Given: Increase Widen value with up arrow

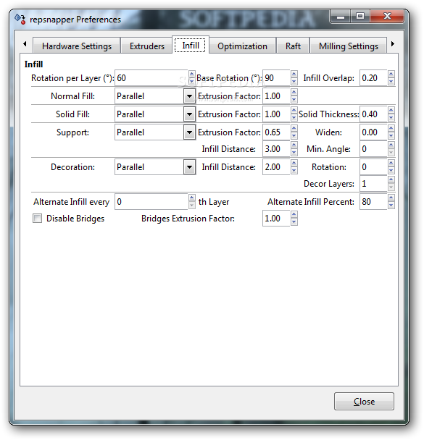Looking at the screenshot, I should pyautogui.click(x=391, y=128).
